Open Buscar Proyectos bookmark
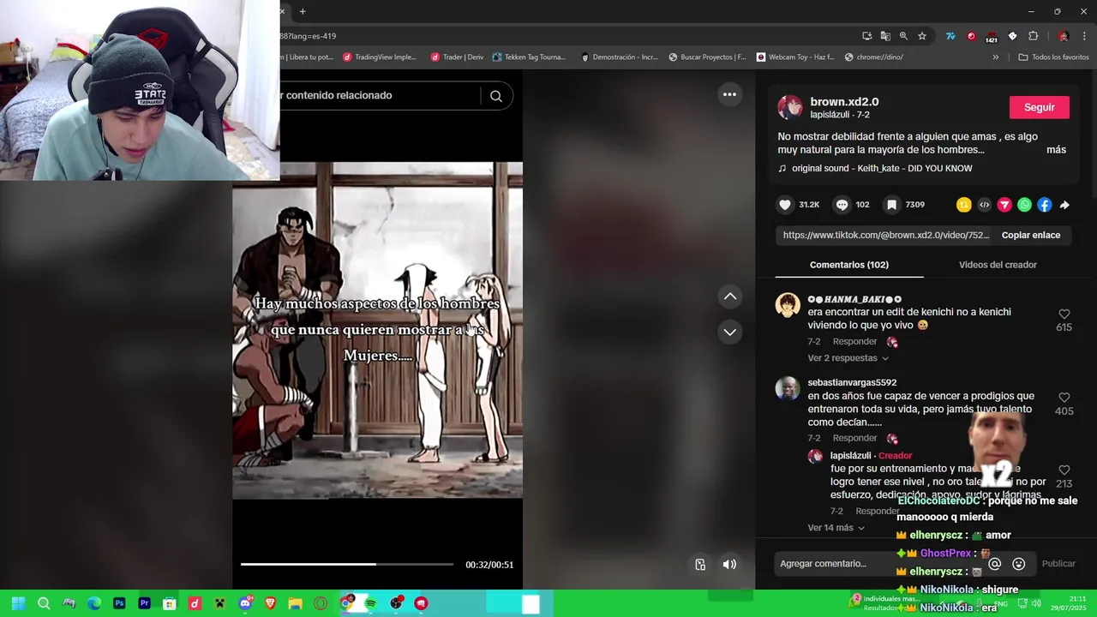Screen dimensions: 1097x617 click(707, 57)
